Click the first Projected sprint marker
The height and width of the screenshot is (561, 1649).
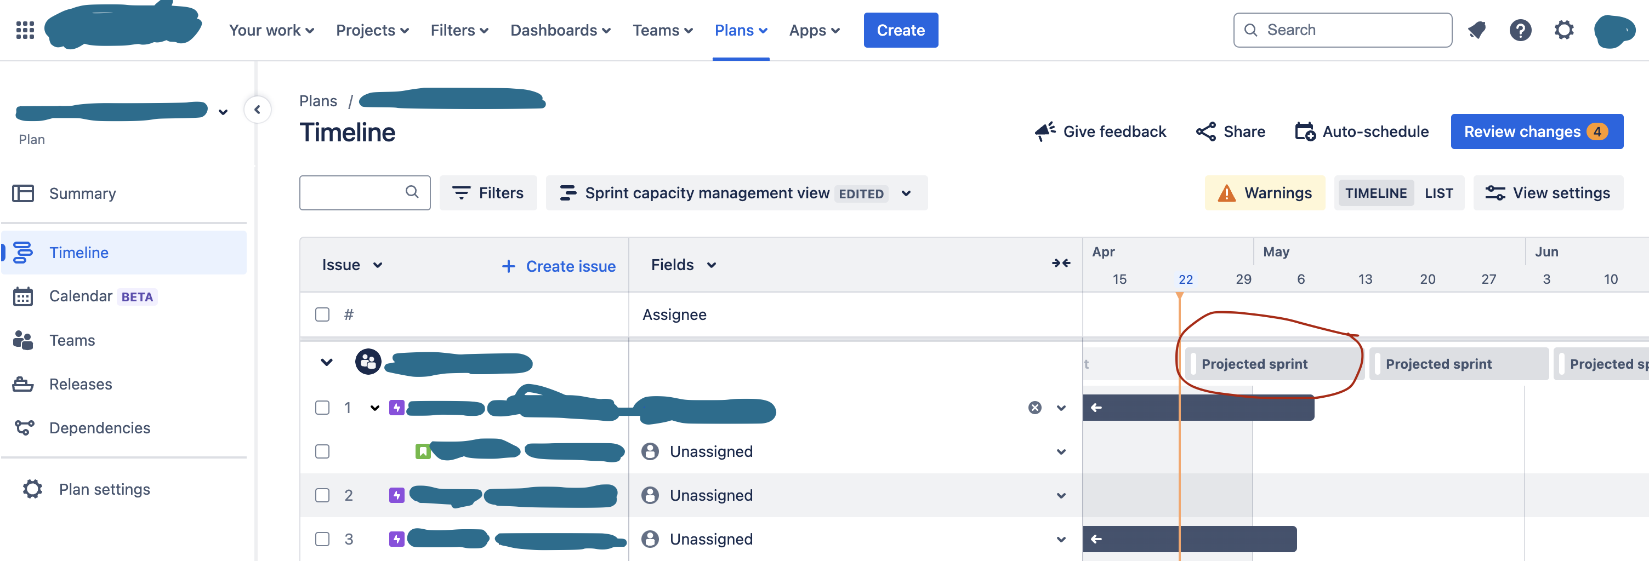point(1274,364)
